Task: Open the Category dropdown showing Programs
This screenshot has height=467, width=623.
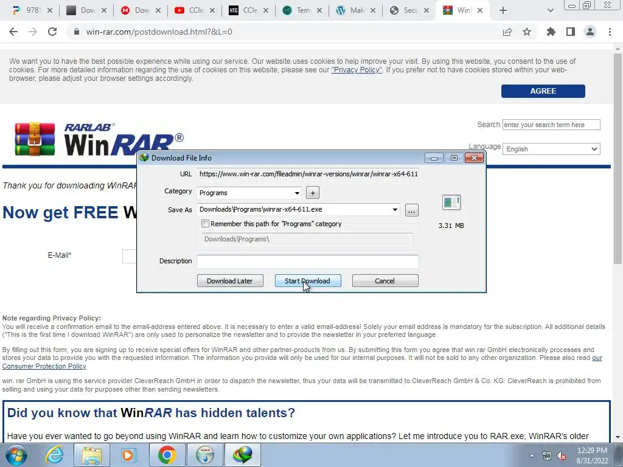Action: coord(249,193)
